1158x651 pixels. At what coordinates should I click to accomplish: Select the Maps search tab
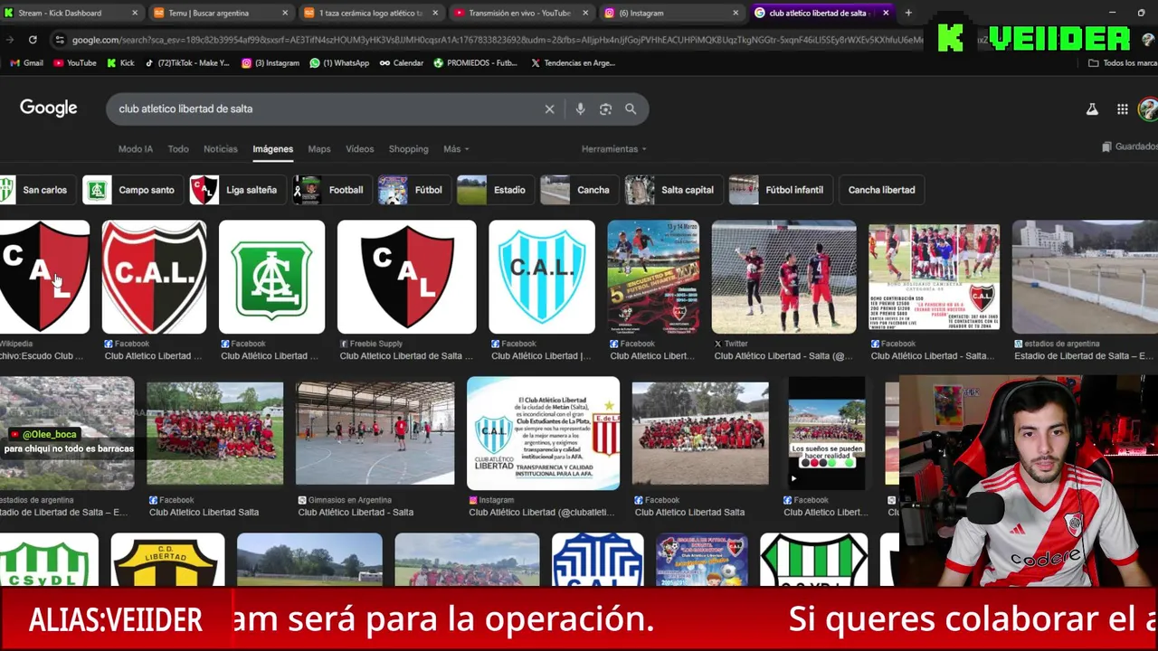(x=319, y=149)
